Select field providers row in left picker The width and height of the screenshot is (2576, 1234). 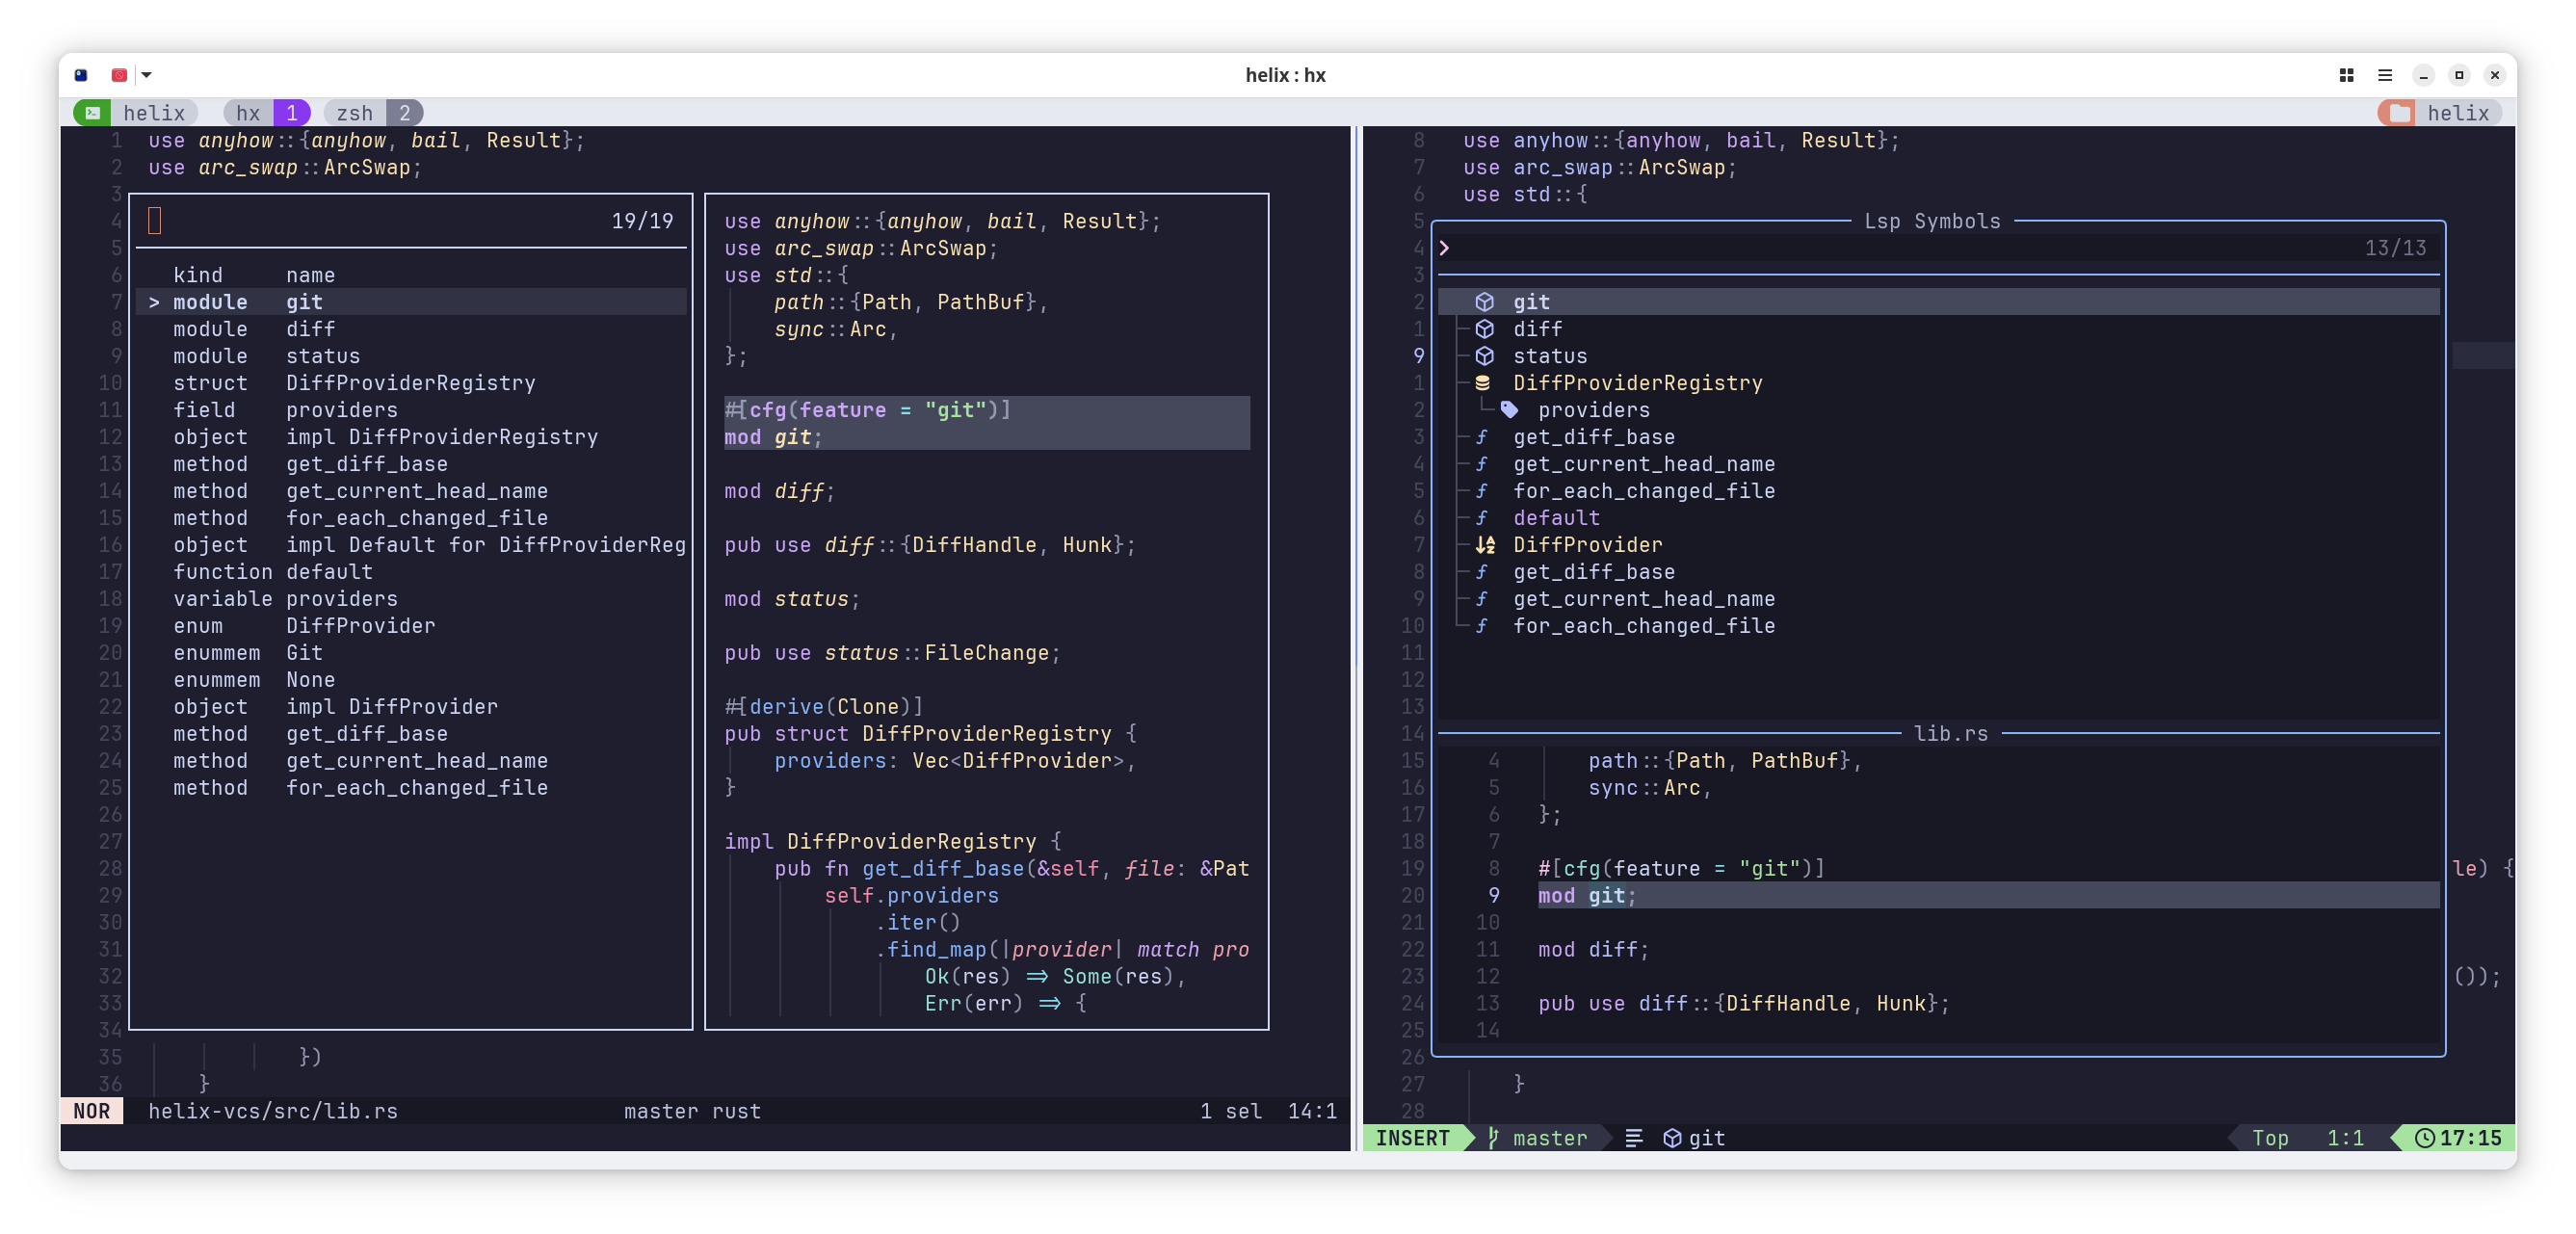pos(412,410)
